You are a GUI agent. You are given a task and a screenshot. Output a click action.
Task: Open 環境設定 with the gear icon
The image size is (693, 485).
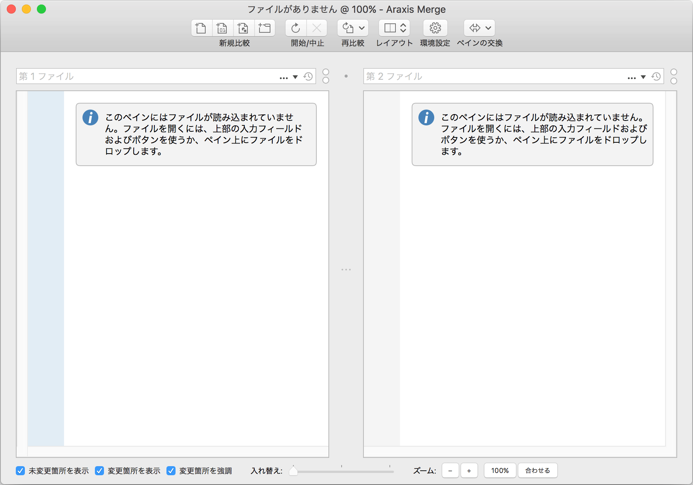(435, 28)
